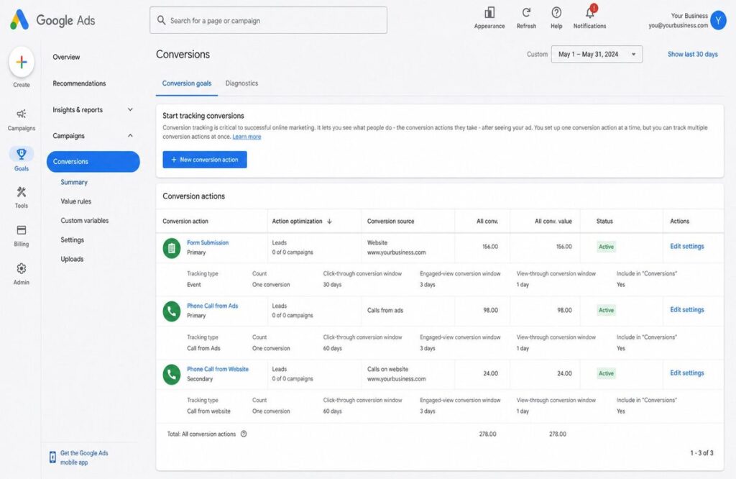Click the All conv. column header
The image size is (736, 479).
(487, 222)
